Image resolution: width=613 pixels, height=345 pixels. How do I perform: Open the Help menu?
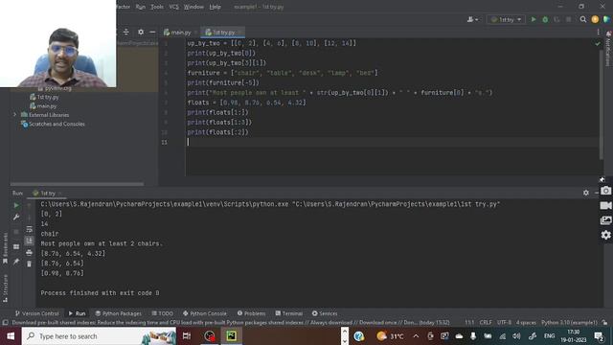[x=215, y=7]
